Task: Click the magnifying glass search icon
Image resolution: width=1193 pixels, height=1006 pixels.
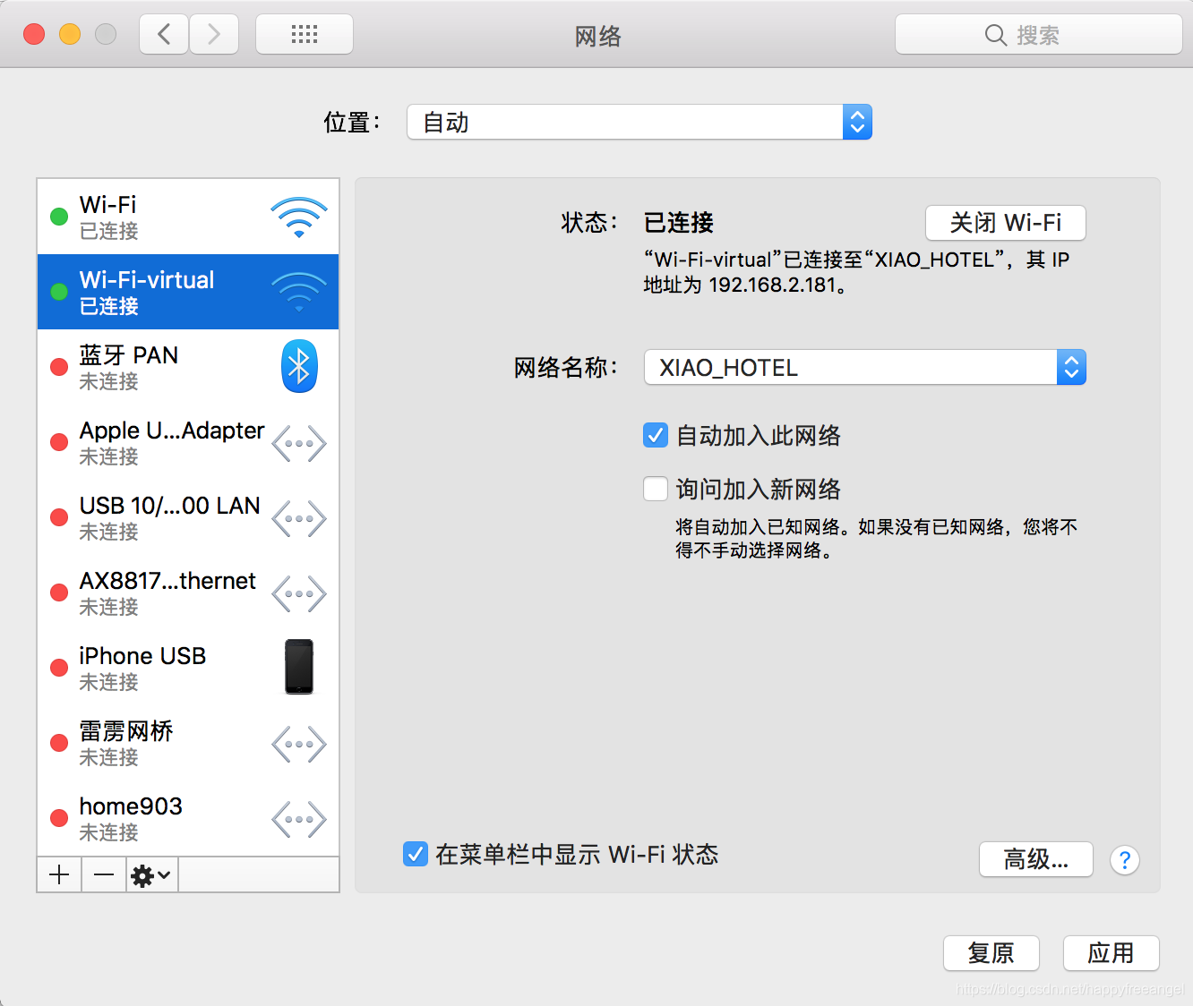Action: tap(996, 36)
